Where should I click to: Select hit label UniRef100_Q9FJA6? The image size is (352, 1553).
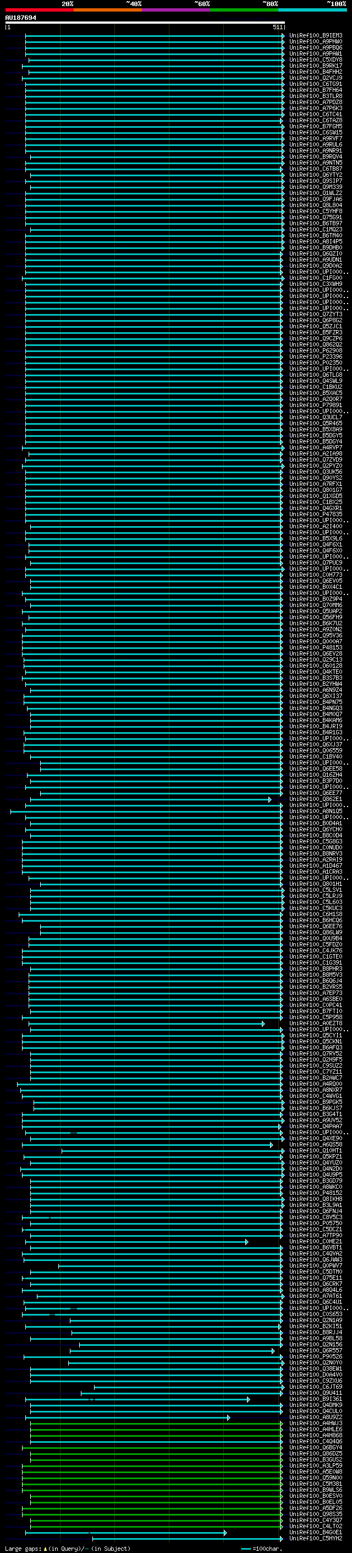pos(315,199)
